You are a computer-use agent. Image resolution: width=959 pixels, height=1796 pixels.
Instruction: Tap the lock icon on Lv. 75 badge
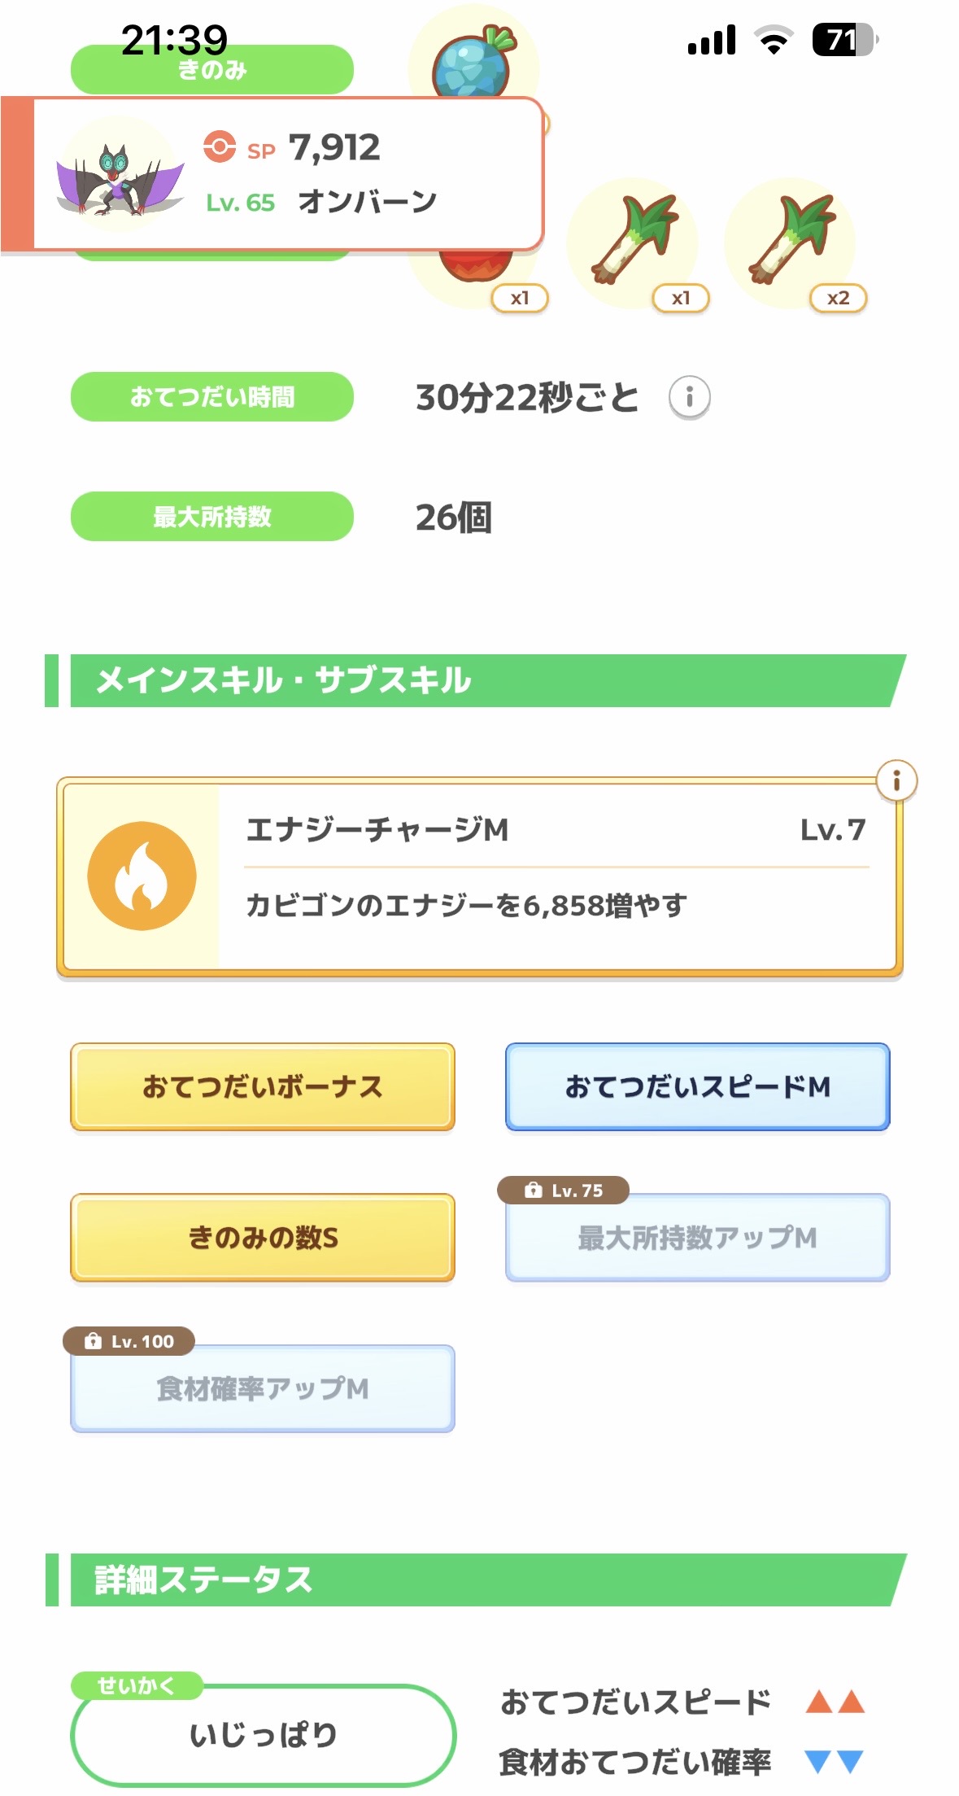pyautogui.click(x=533, y=1190)
